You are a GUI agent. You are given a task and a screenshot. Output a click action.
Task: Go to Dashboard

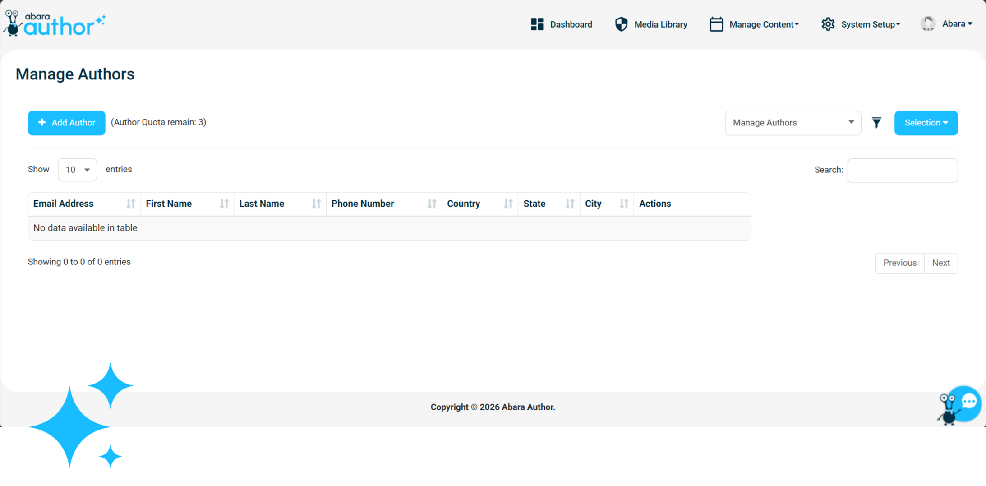click(x=571, y=24)
